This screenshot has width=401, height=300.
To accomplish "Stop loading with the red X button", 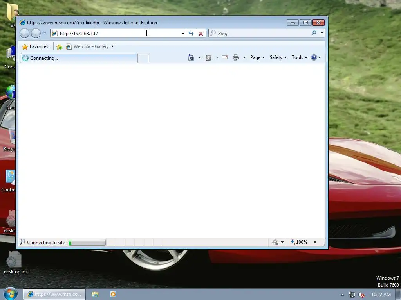I will [201, 34].
